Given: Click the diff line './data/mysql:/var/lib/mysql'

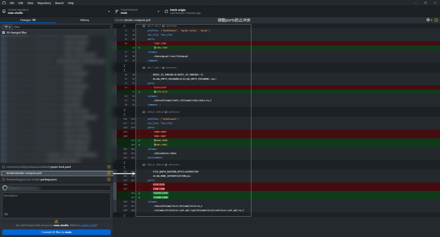Looking at the screenshot, I should tap(170, 56).
